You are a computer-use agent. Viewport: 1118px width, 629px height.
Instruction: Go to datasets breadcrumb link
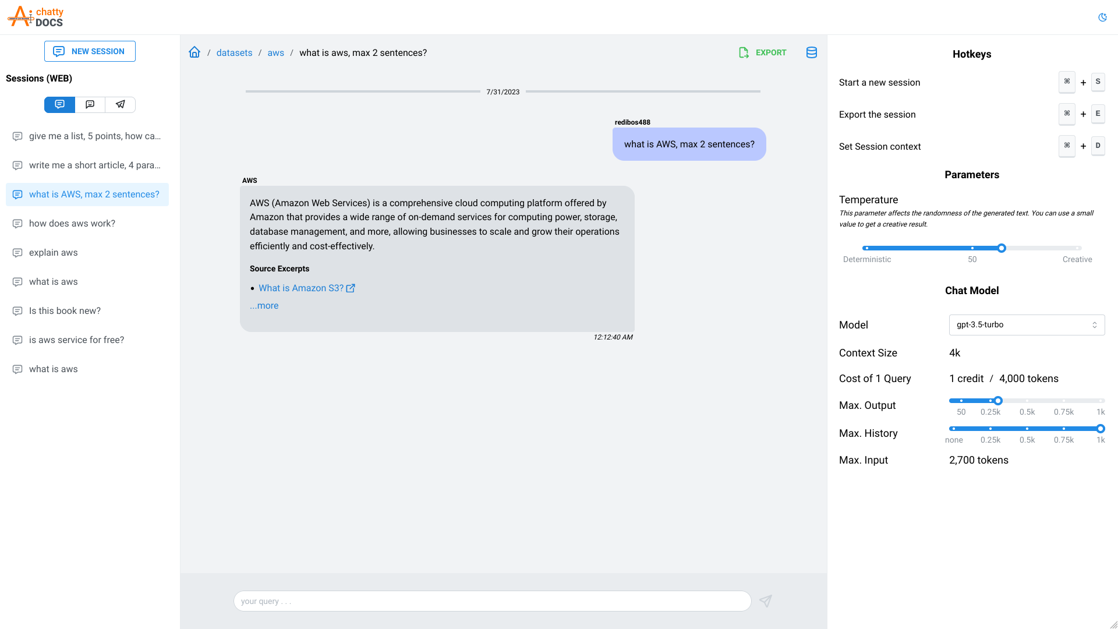(x=234, y=53)
